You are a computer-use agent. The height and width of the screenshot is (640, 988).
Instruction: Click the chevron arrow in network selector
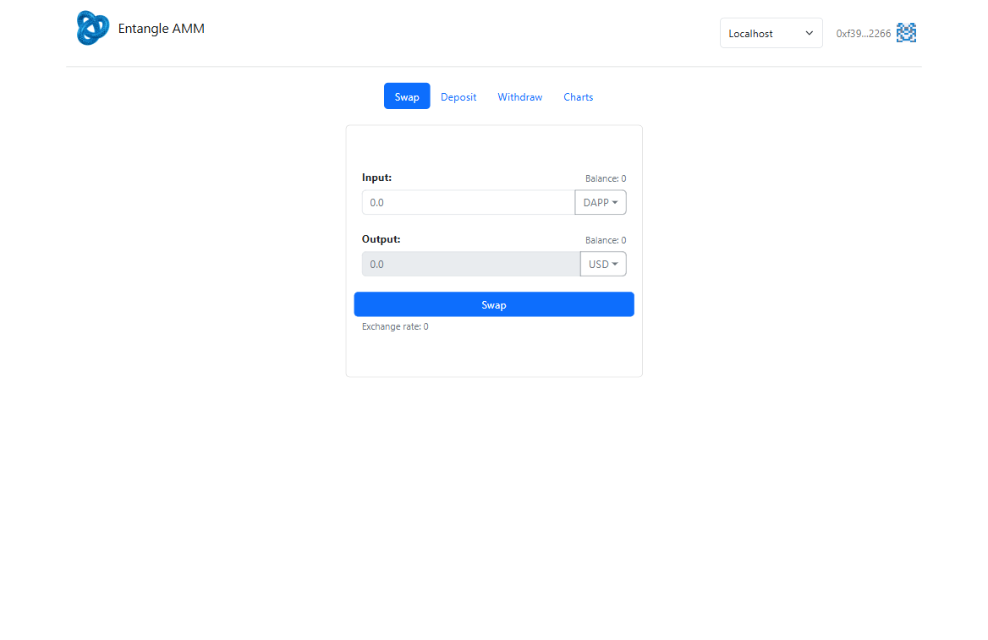(809, 33)
